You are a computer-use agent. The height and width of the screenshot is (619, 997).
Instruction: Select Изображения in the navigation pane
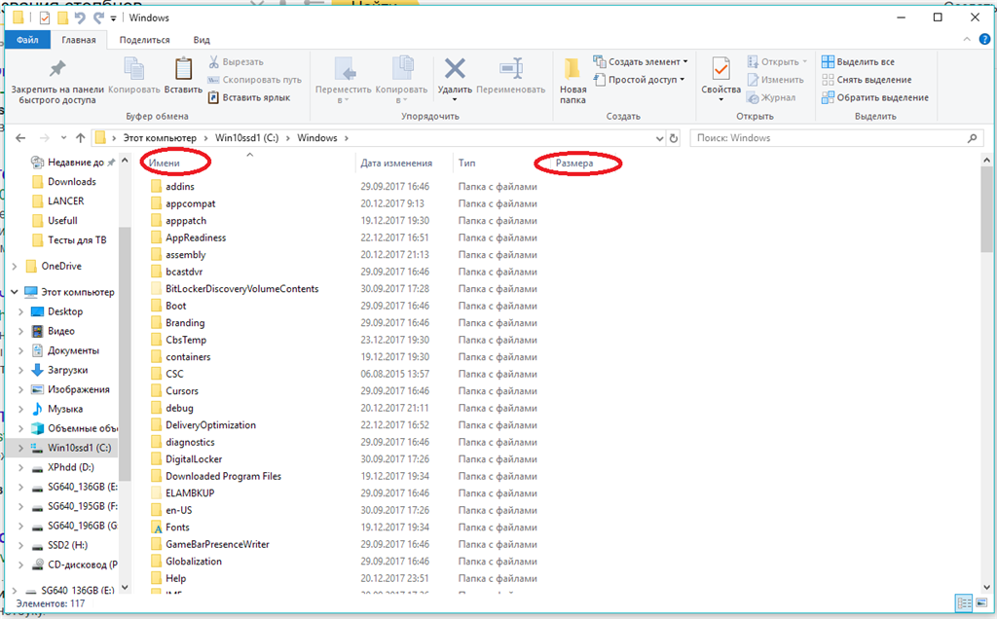(x=78, y=389)
